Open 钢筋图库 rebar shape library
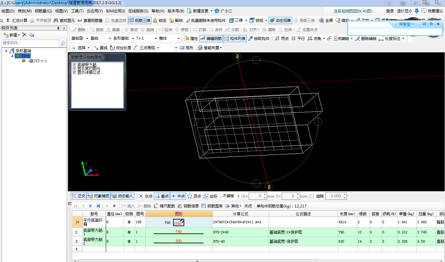The height and width of the screenshot is (262, 445). 212,206
